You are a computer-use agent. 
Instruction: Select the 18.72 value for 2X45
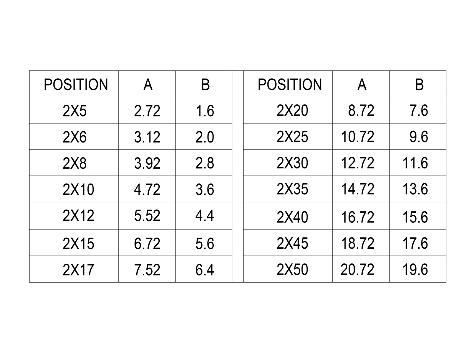357,243
